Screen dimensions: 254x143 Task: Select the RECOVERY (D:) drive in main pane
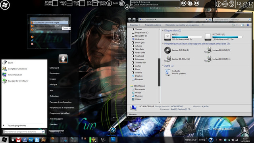(223, 37)
